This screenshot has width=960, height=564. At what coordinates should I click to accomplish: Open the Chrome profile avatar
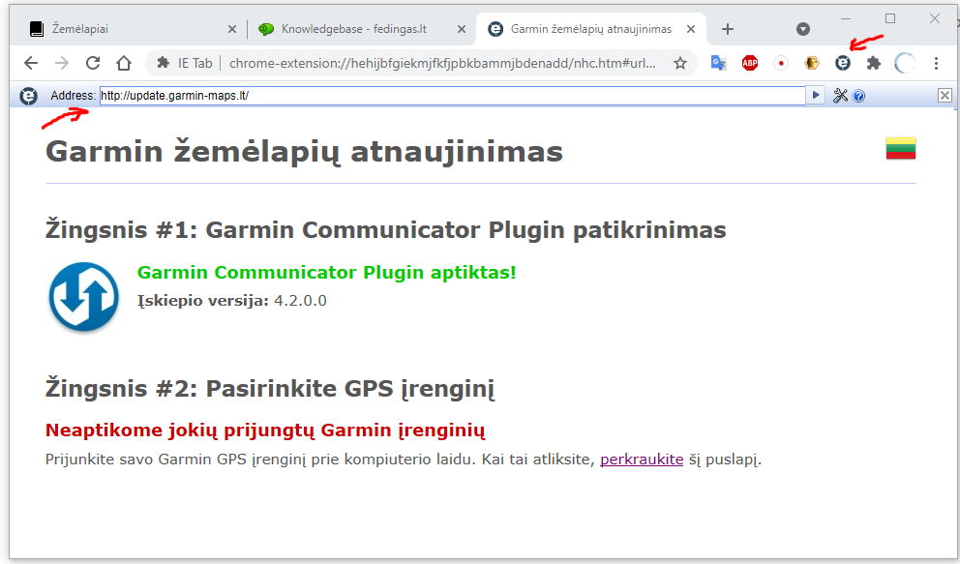905,63
